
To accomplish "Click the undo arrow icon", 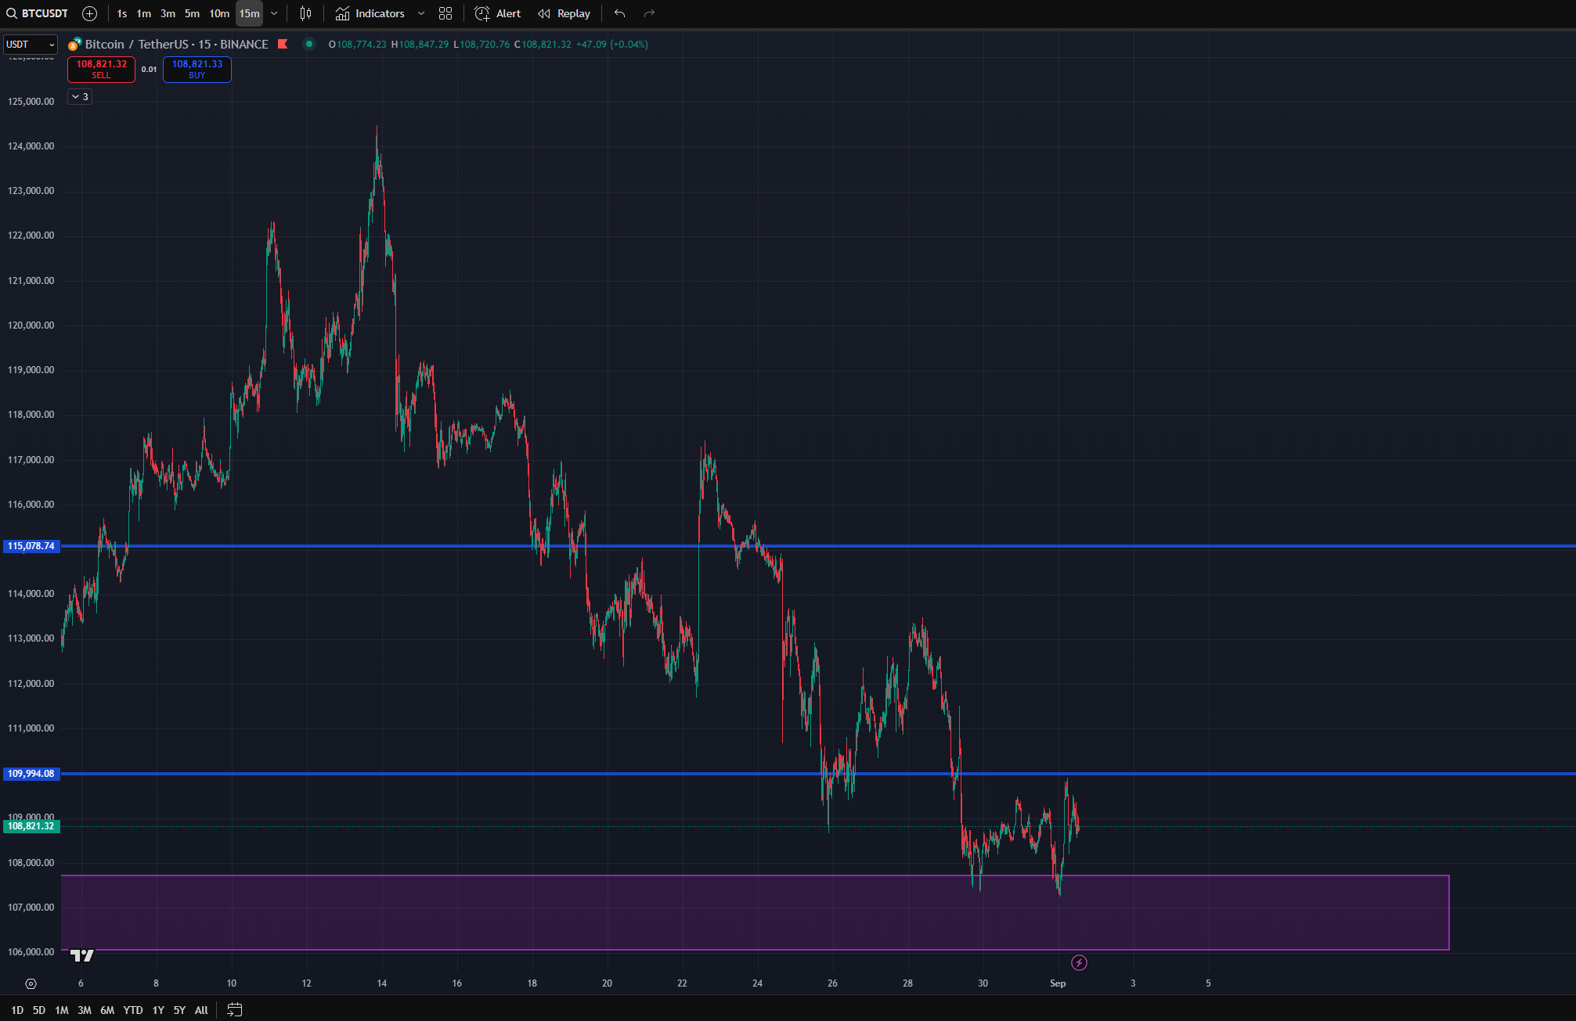I will (619, 13).
